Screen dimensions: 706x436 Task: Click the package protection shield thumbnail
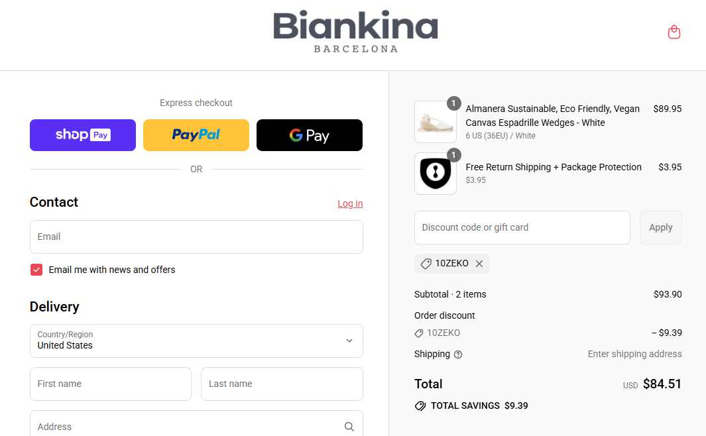point(435,173)
